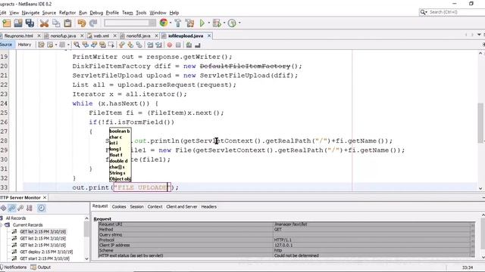Click the Find Selection magnifier icon in editor toolbar
The image size is (485, 272).
[77, 45]
